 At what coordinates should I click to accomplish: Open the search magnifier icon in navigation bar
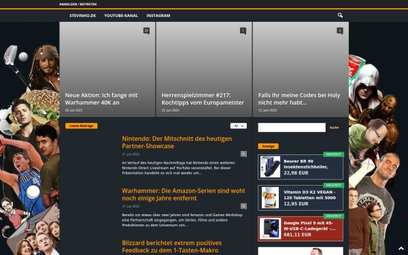(340, 16)
